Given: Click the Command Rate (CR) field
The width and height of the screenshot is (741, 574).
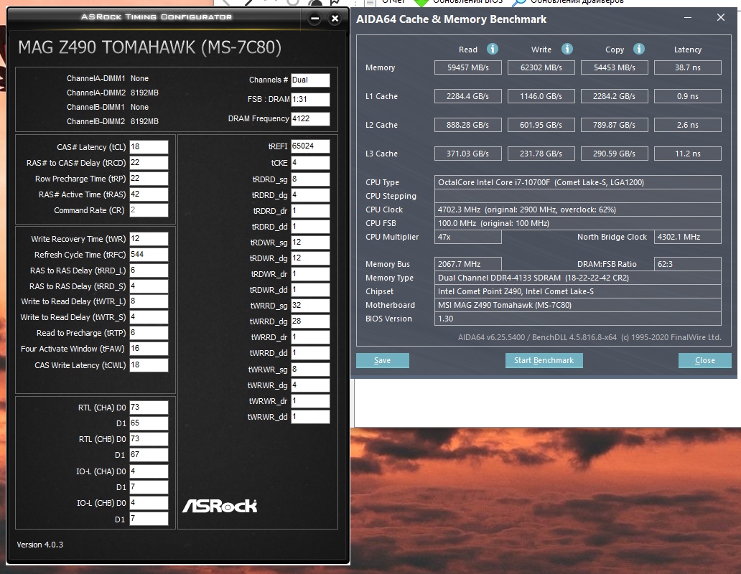Looking at the screenshot, I should click(x=149, y=210).
